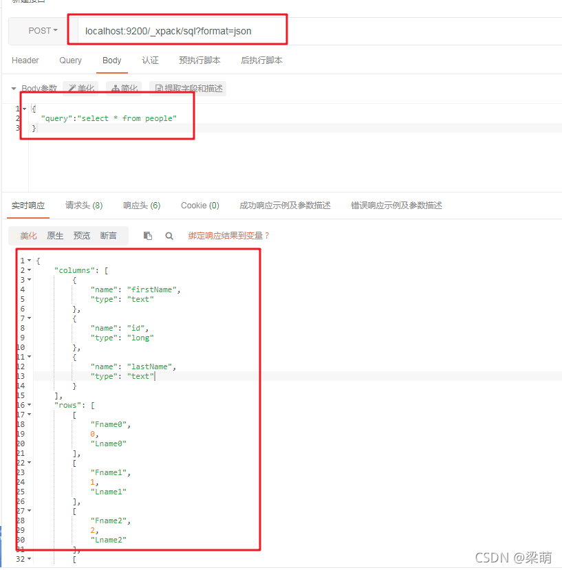Switch to the Header tab
Image resolution: width=562 pixels, height=570 pixels.
click(x=25, y=61)
